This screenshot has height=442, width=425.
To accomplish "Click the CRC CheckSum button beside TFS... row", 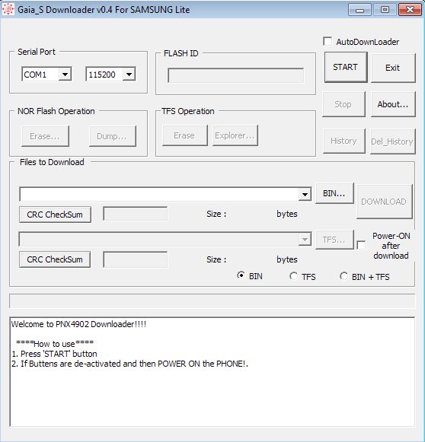I will tap(55, 259).
